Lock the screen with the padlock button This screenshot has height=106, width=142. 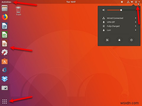tap(119, 40)
